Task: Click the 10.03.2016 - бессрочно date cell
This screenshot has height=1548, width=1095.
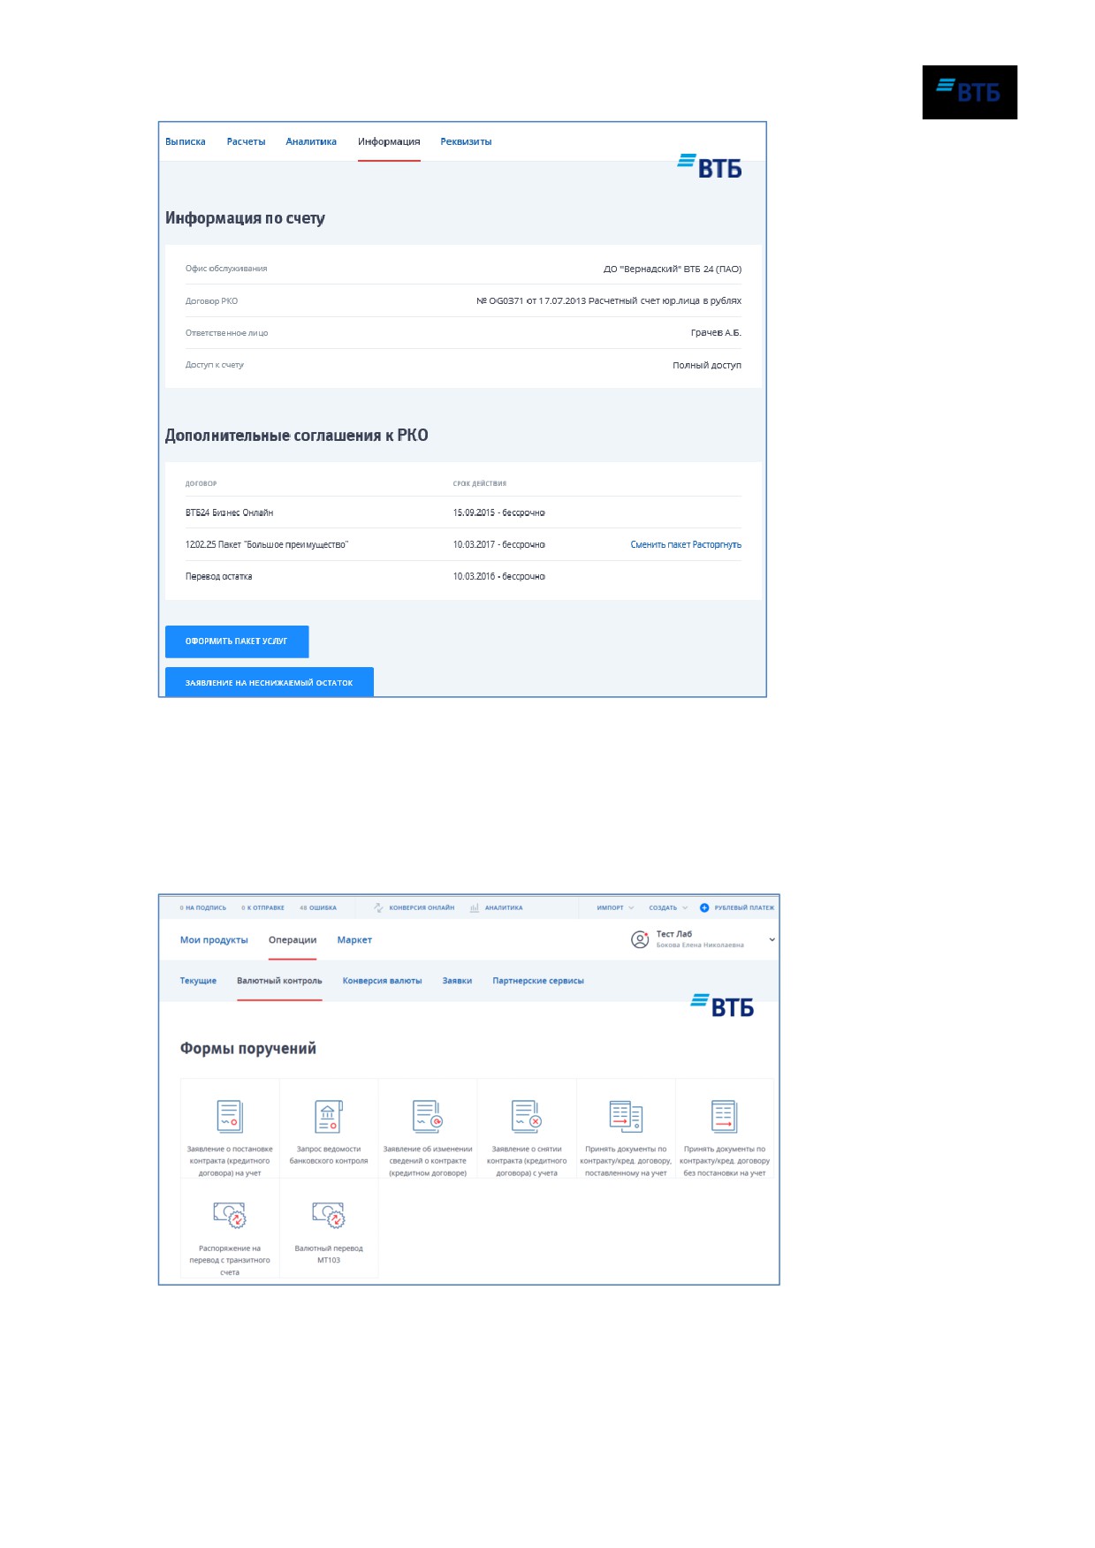Action: pos(499,576)
